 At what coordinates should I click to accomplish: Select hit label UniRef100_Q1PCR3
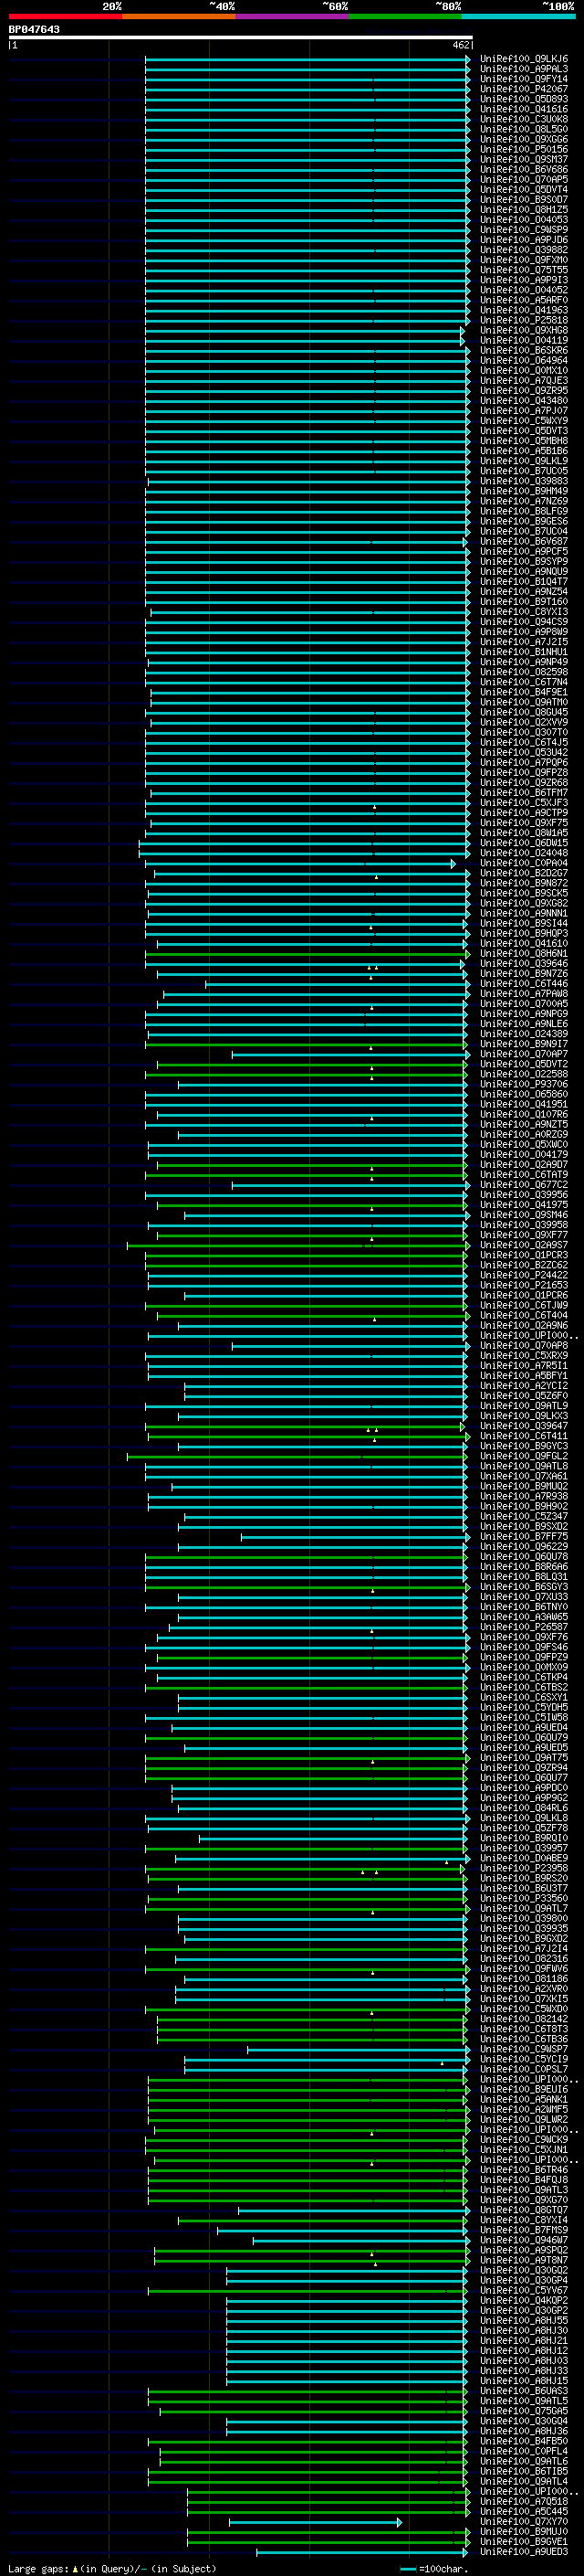click(524, 1256)
